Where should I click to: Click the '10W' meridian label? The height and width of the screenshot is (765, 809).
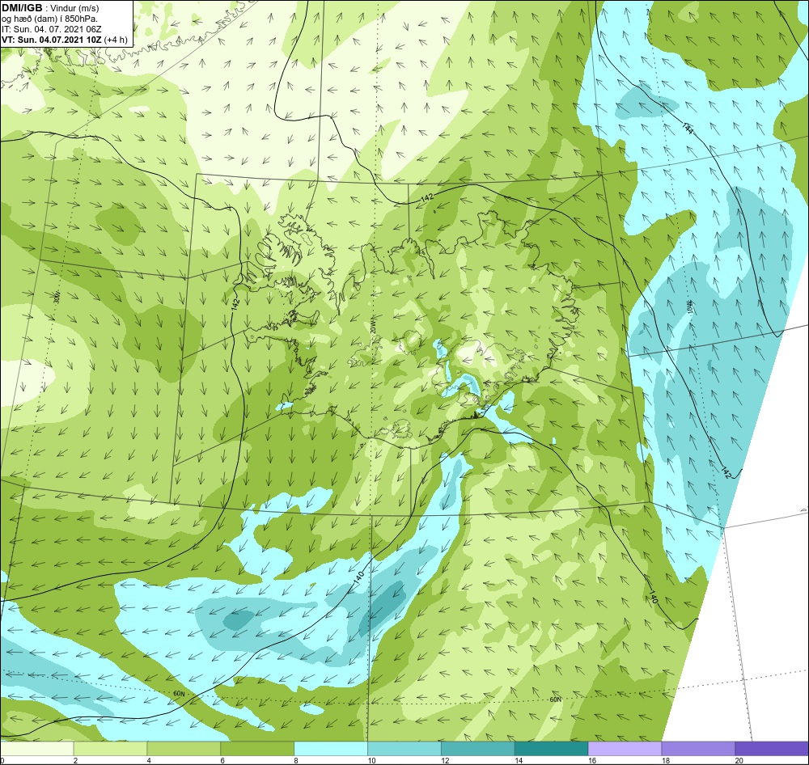click(x=690, y=308)
